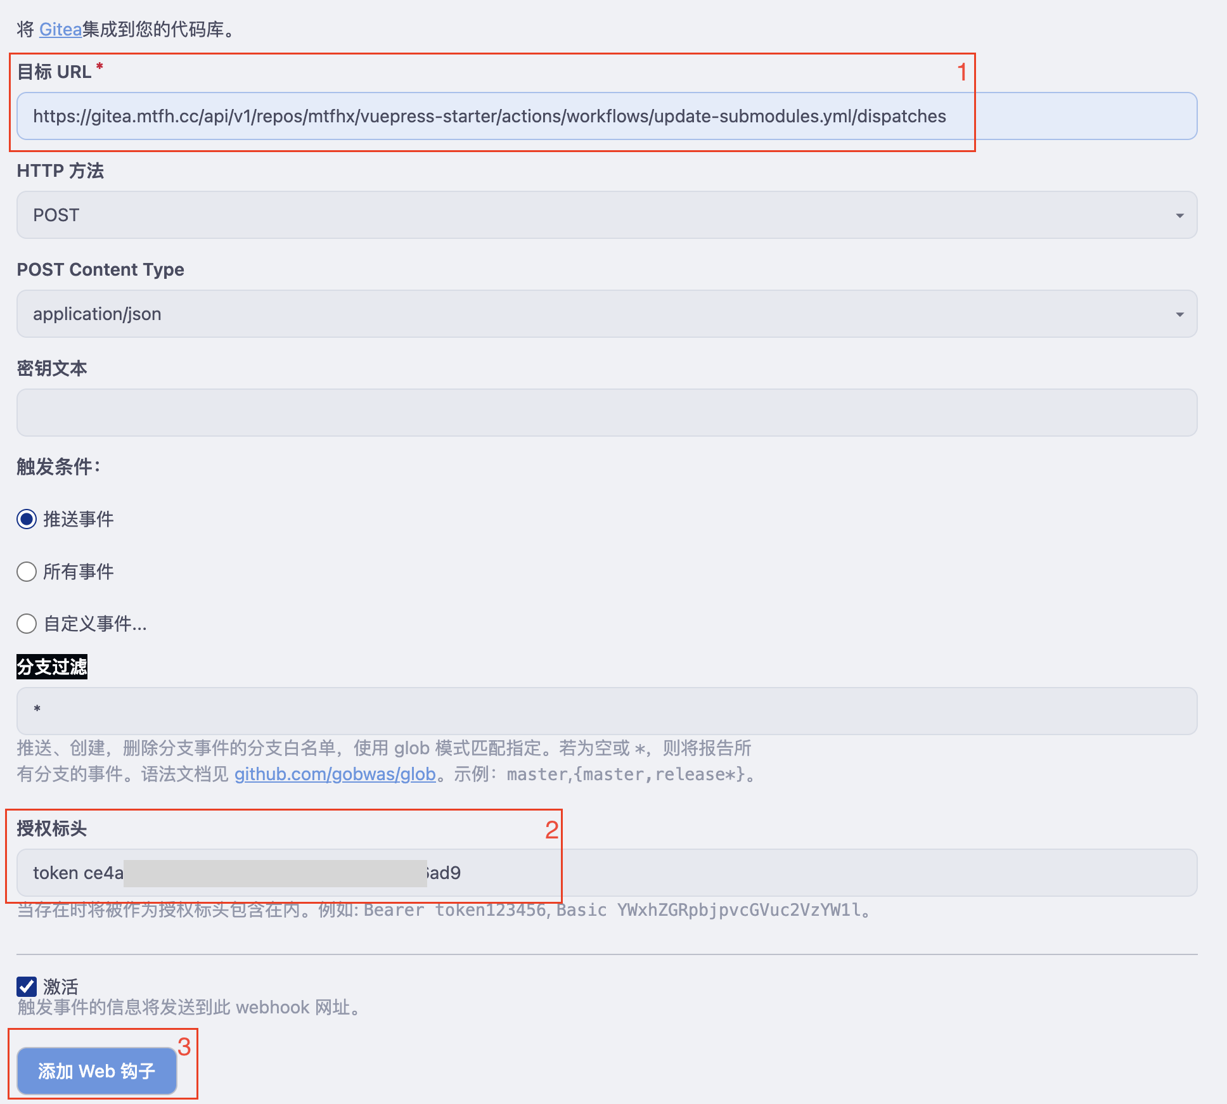Click the Gitea link at top
The width and height of the screenshot is (1227, 1104).
pos(60,30)
